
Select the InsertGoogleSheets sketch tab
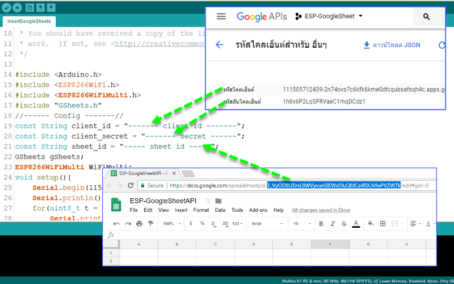[29, 22]
